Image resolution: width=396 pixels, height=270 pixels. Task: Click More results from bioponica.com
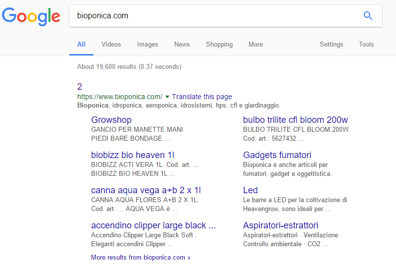click(141, 257)
